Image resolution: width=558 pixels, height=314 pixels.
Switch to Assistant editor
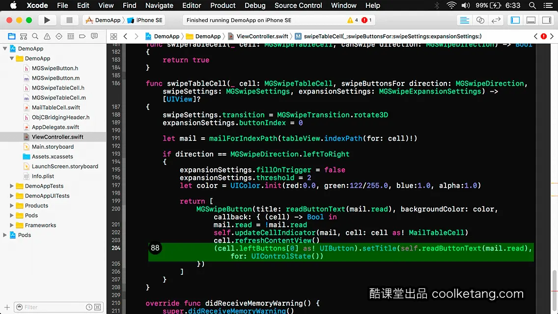480,20
